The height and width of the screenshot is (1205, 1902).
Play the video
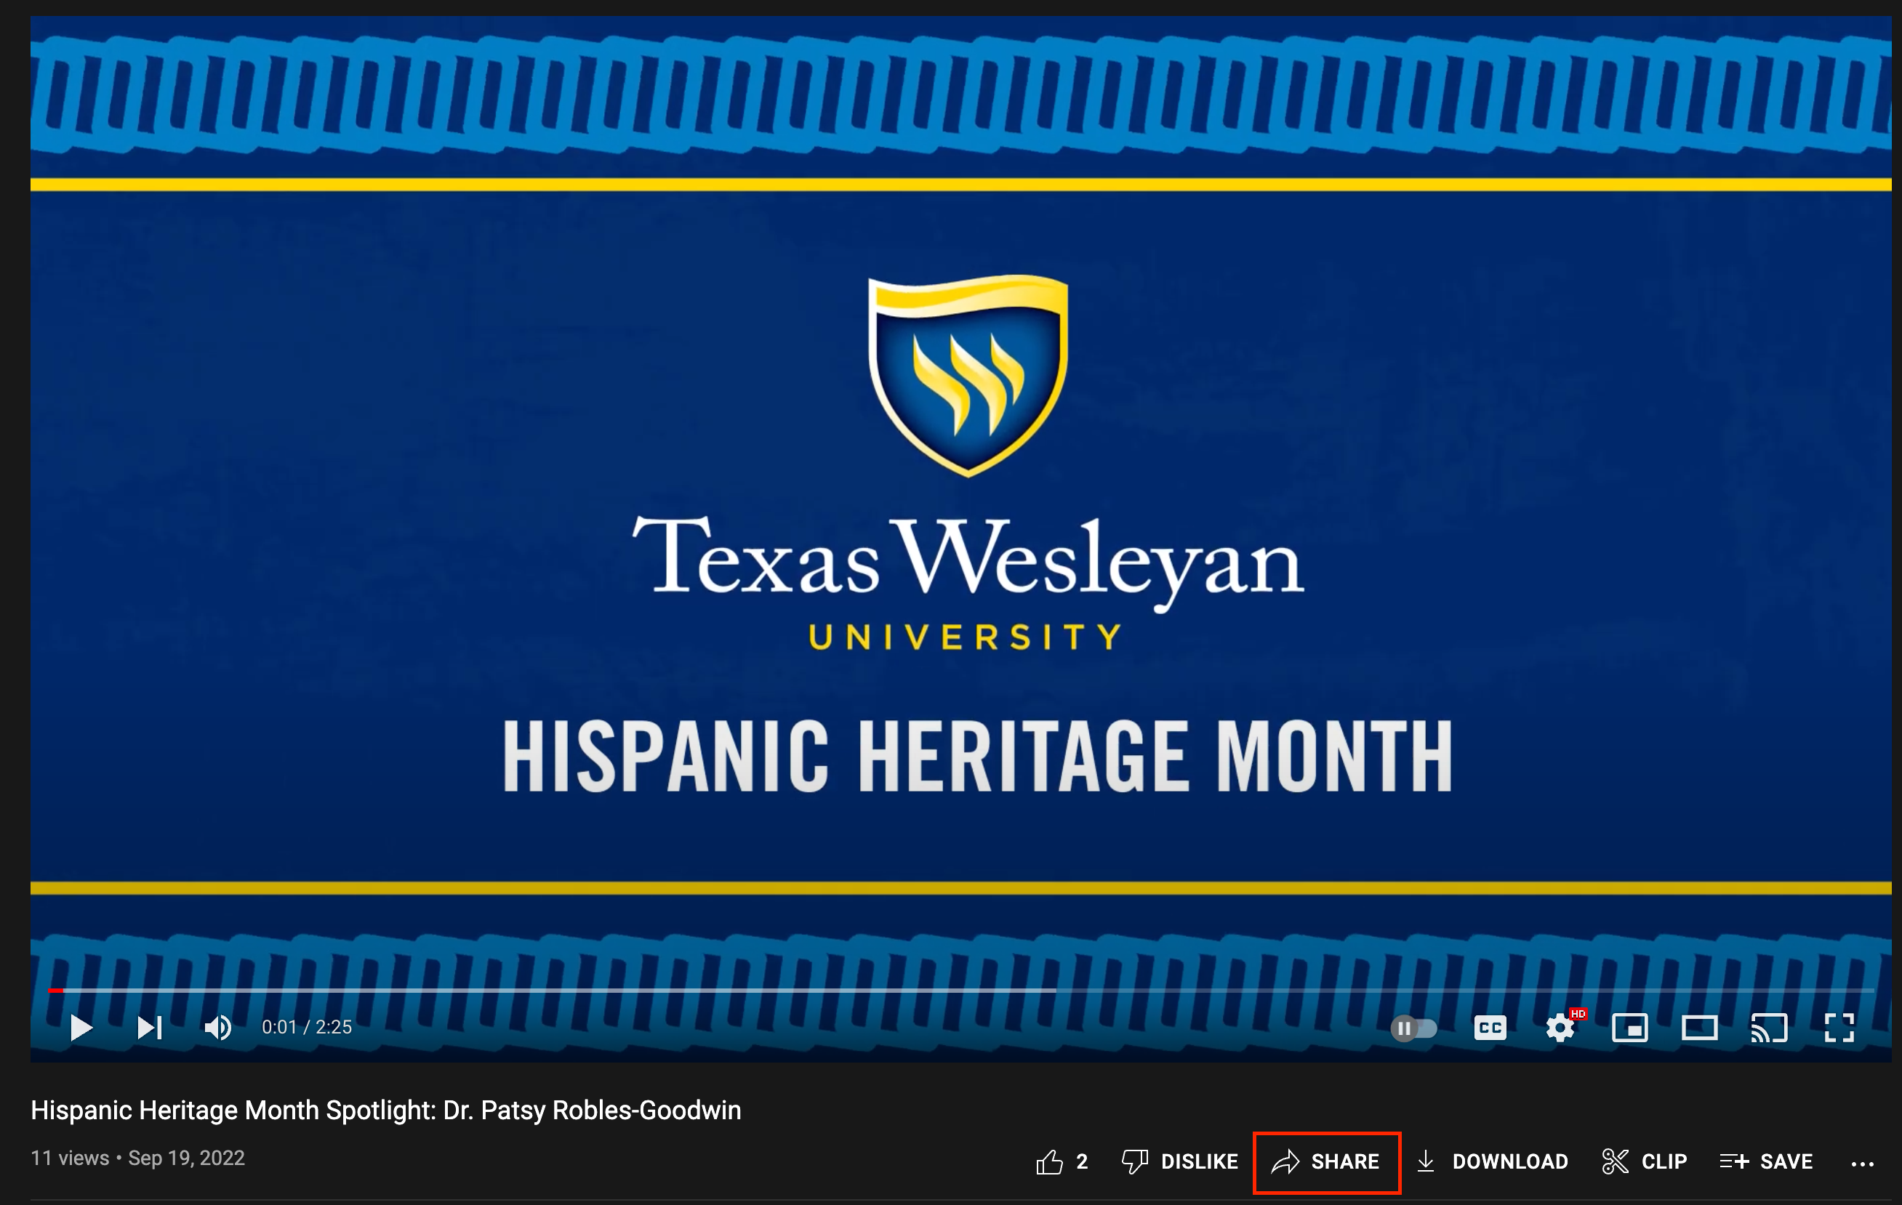(x=81, y=1028)
